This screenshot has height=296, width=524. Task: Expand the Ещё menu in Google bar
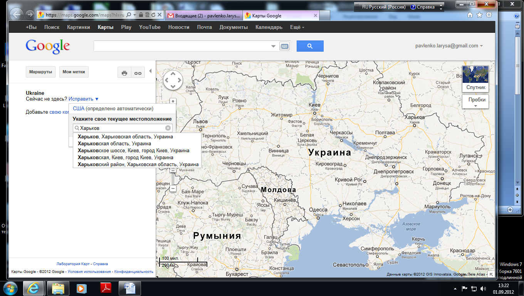tap(297, 27)
